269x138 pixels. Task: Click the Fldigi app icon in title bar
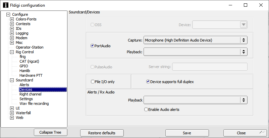pos(5,5)
